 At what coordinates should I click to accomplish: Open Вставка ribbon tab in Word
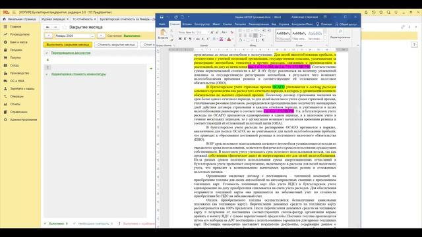[x=187, y=24]
